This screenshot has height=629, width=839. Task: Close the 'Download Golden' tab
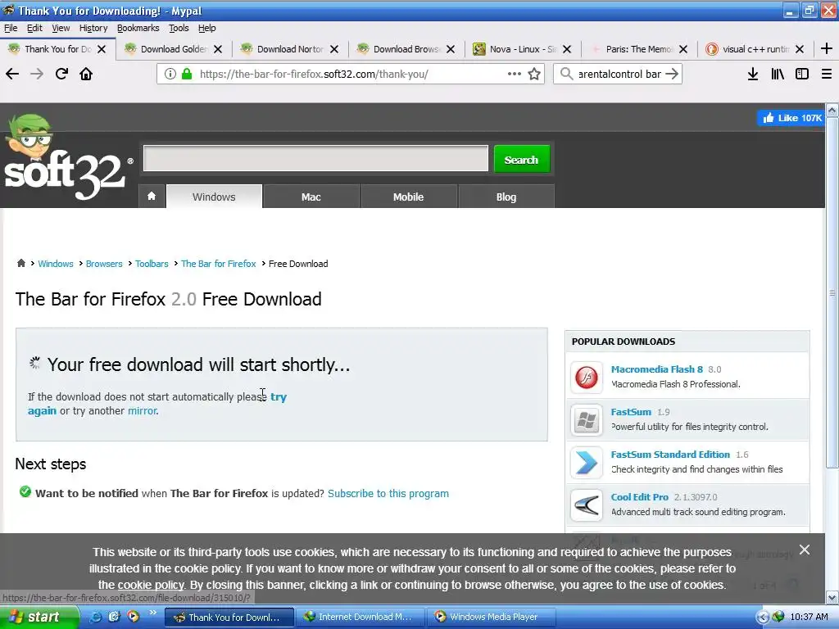click(x=218, y=49)
